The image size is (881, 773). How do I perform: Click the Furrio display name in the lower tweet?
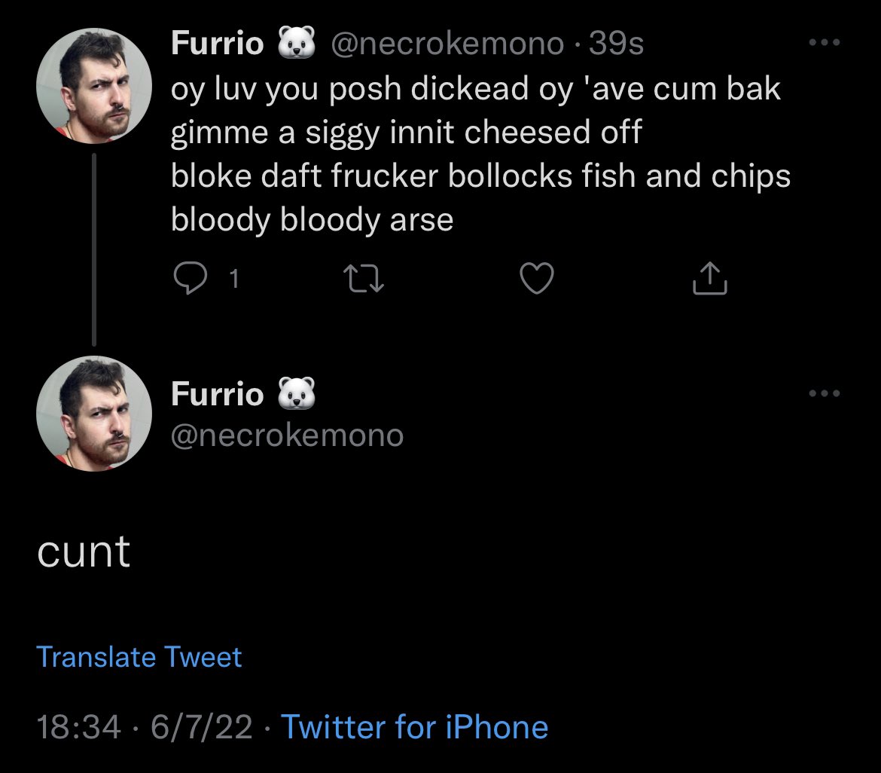[217, 394]
